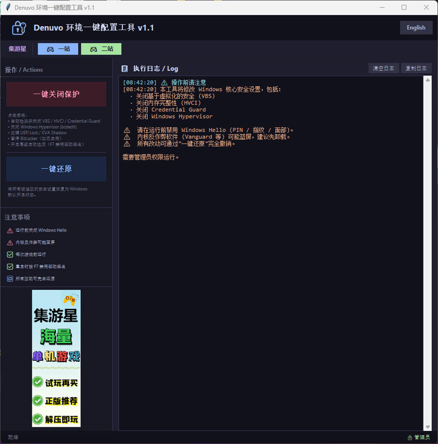
Task: Click the Denuvo lock logo icon
Action: (x=19, y=28)
